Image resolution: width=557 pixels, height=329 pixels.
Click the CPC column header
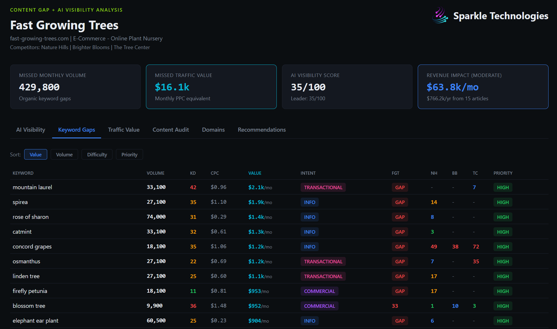coord(215,173)
